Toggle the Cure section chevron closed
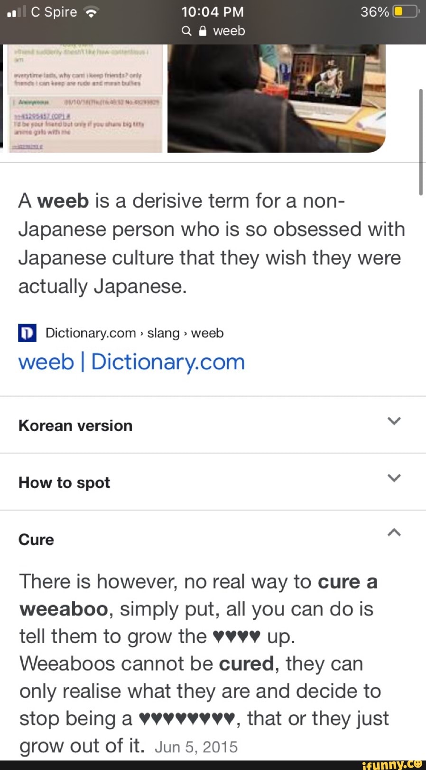 [394, 533]
